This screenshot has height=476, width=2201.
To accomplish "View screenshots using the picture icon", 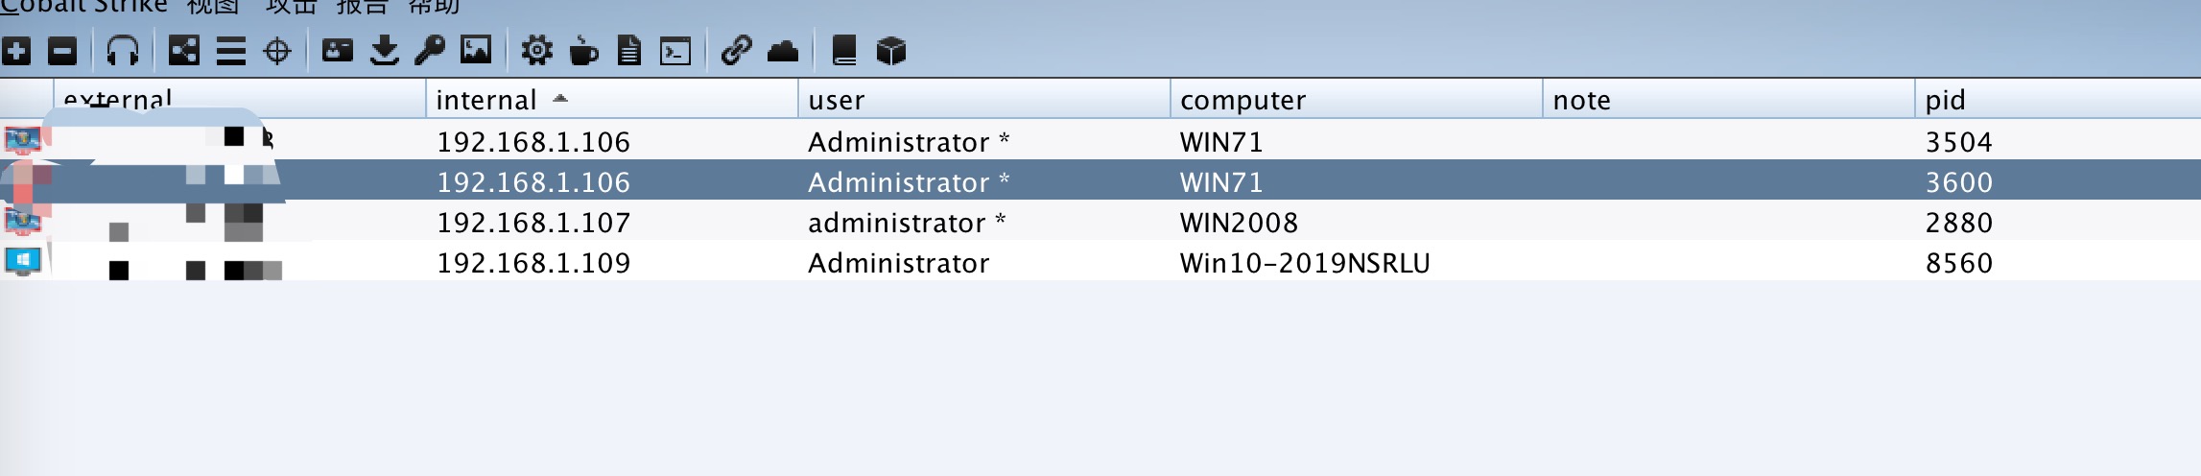I will [476, 50].
